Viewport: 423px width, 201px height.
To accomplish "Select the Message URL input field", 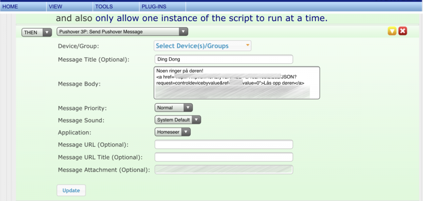I will click(224, 145).
